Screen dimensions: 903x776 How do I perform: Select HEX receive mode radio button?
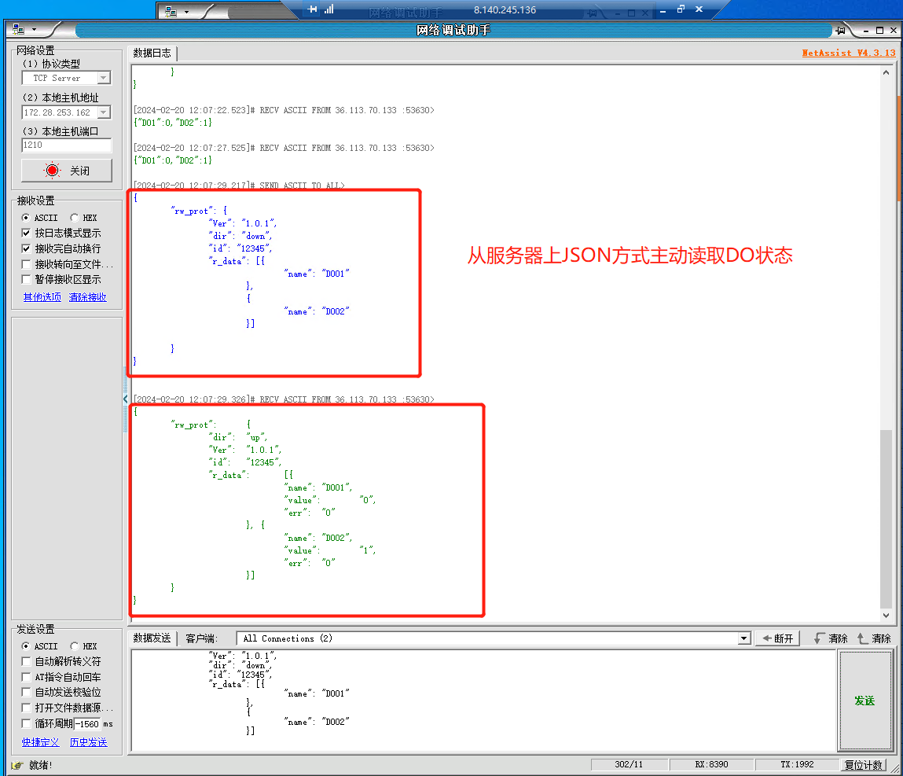(75, 218)
